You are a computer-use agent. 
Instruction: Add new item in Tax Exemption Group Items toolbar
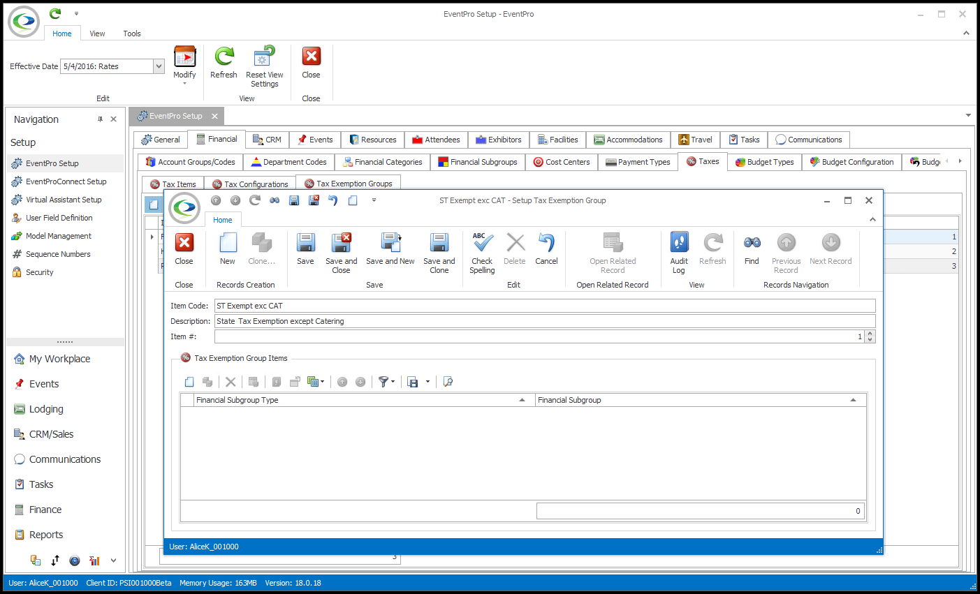point(189,382)
